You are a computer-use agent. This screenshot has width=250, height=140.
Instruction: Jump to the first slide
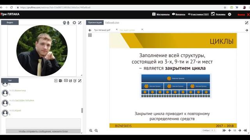click(x=224, y=130)
